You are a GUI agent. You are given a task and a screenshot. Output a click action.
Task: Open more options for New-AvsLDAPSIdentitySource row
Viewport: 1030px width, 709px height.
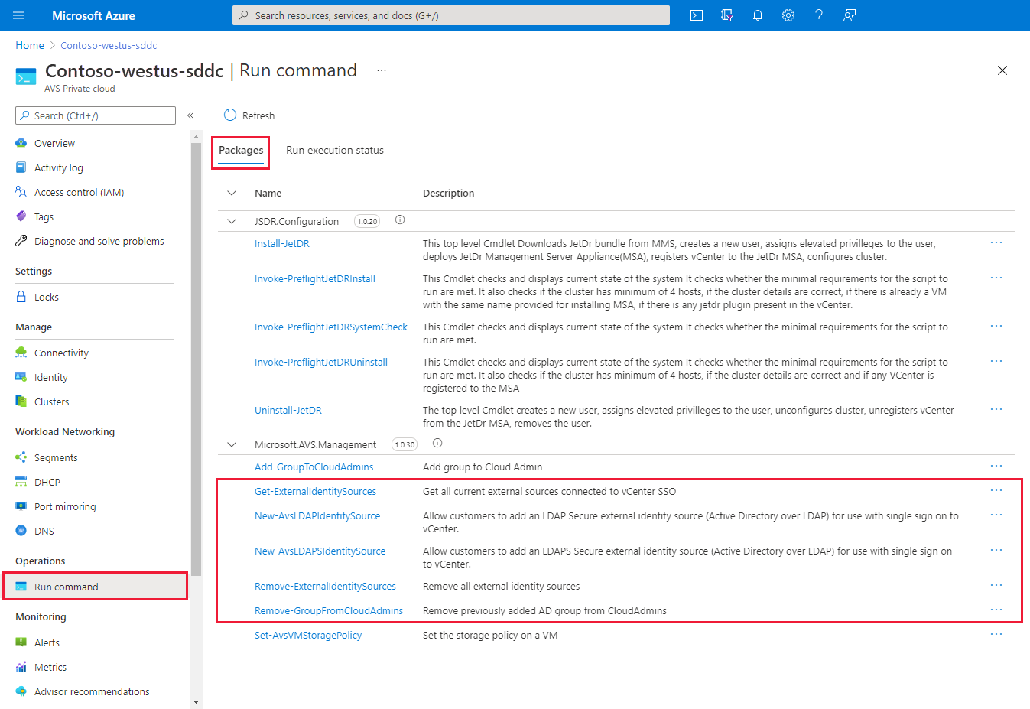[x=996, y=550]
